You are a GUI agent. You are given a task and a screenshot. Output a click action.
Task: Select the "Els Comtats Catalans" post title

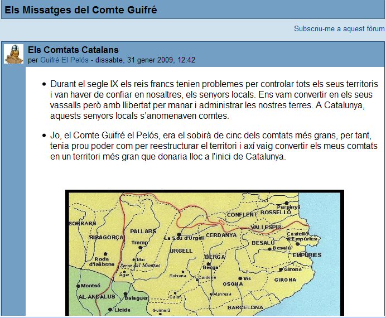73,50
